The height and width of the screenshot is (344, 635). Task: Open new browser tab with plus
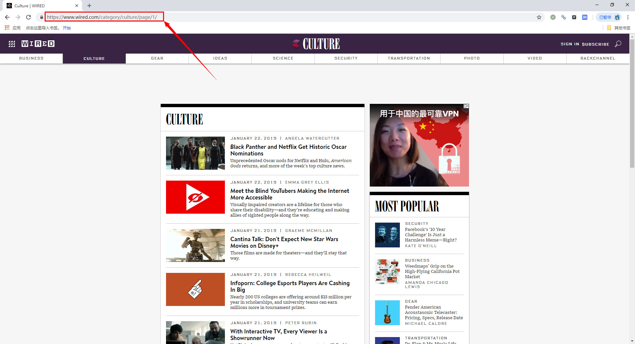coord(89,6)
